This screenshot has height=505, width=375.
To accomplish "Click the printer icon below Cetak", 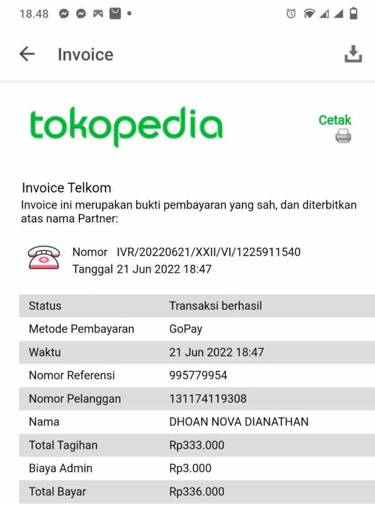I will point(343,136).
